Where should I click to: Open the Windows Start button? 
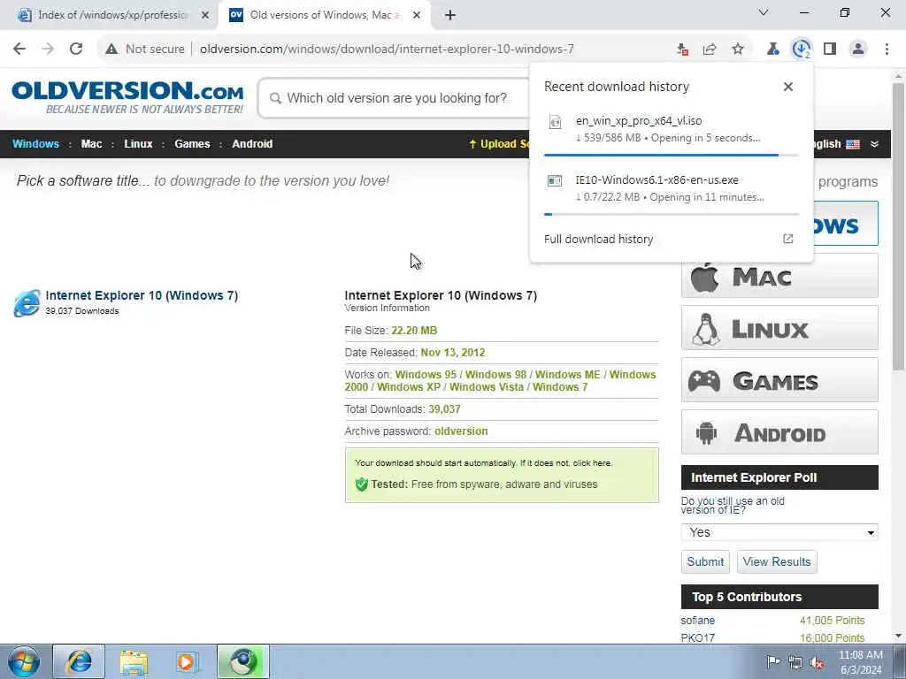coord(24,661)
